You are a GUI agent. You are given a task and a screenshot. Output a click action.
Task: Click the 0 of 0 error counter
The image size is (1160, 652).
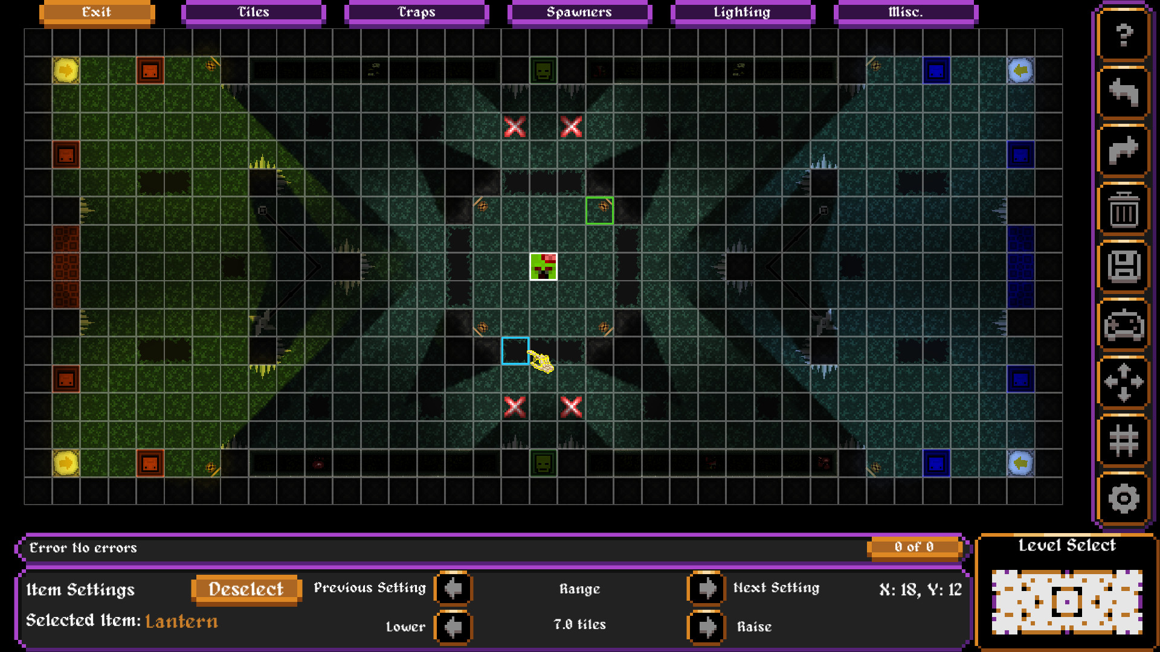tap(914, 548)
